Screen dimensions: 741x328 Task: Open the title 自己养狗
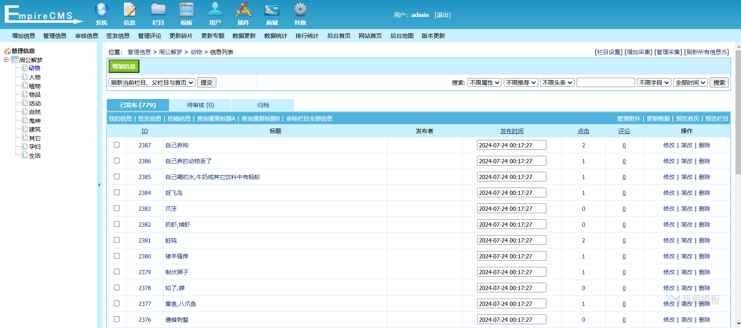[177, 145]
